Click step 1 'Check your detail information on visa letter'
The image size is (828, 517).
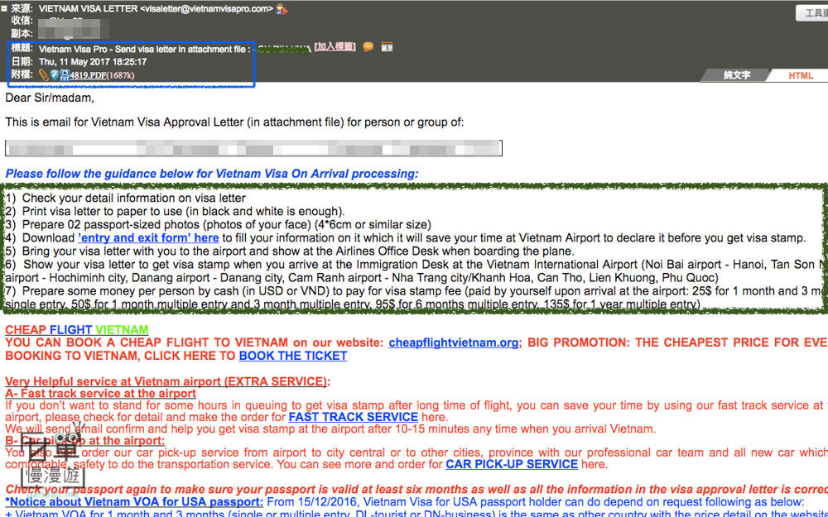[x=126, y=198]
